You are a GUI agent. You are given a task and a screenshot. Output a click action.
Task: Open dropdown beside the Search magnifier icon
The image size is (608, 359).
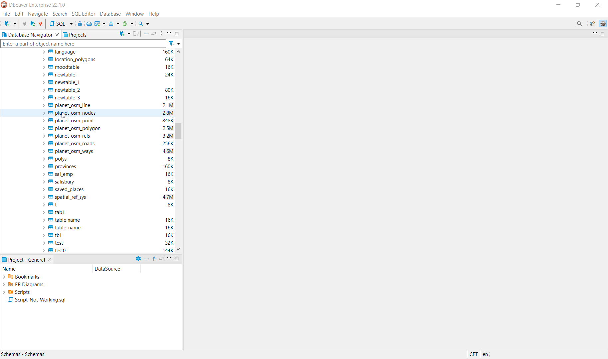(148, 24)
